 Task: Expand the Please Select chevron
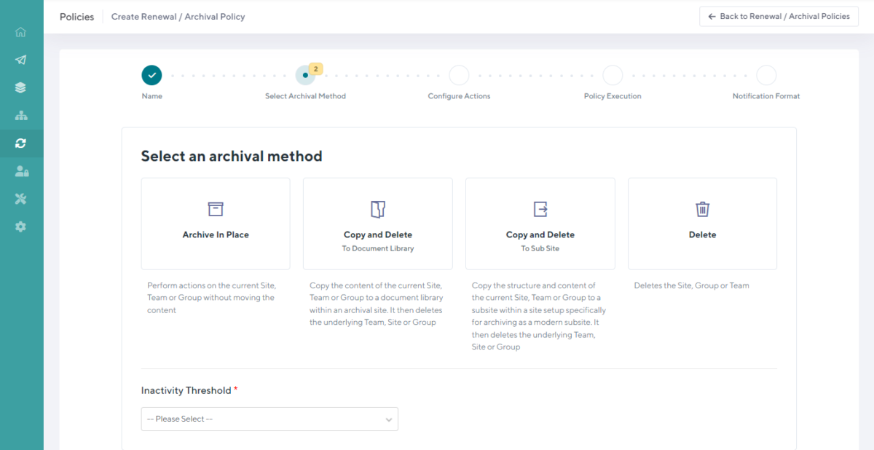click(389, 419)
